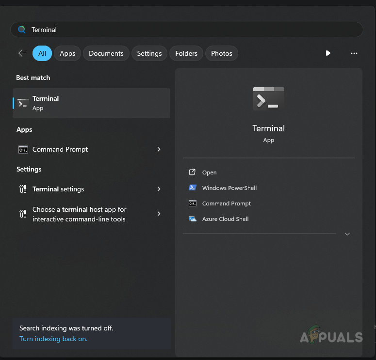Launch Azure Cloud Shell from preview pane
Image resolution: width=376 pixels, height=360 pixels.
[x=225, y=219]
